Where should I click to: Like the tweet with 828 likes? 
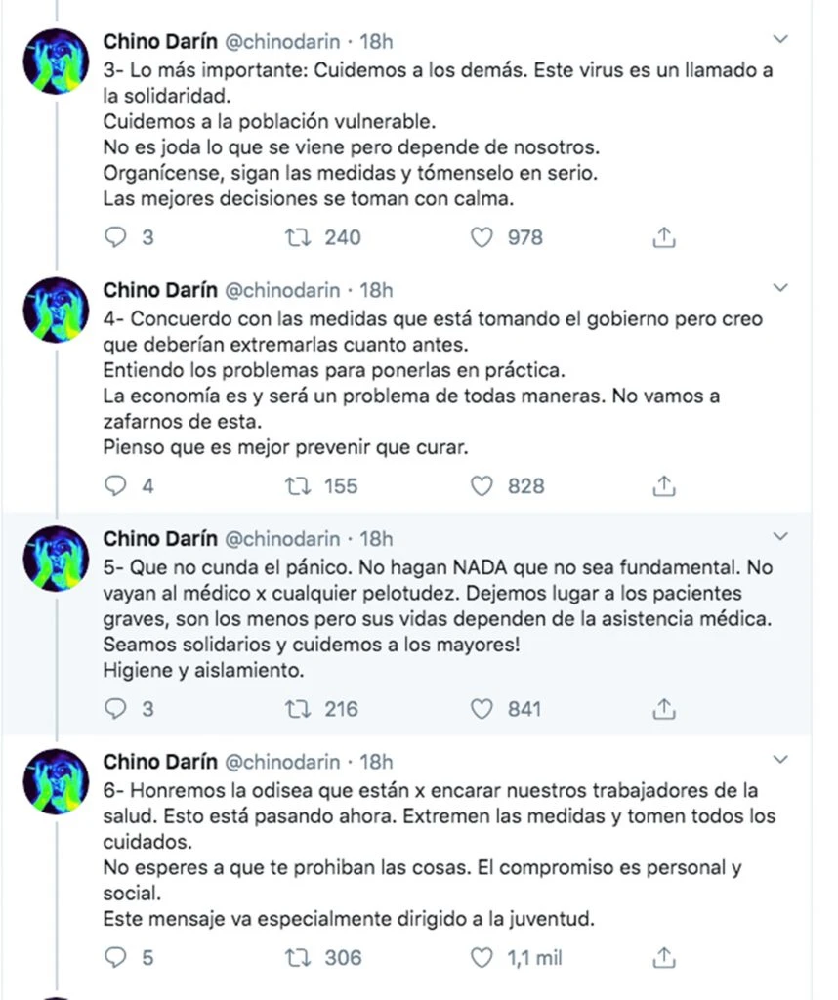[482, 485]
